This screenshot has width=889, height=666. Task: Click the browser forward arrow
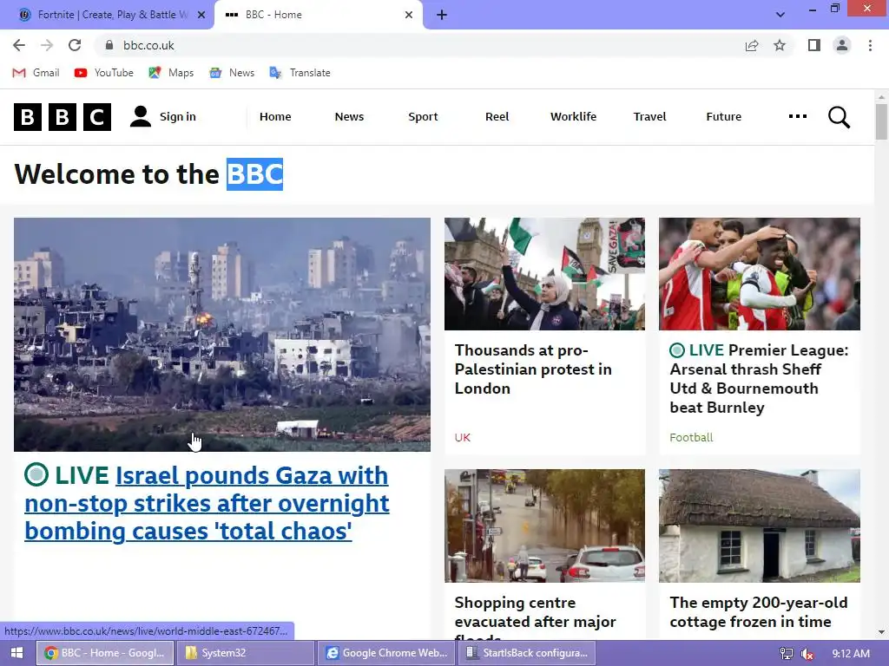pyautogui.click(x=47, y=45)
